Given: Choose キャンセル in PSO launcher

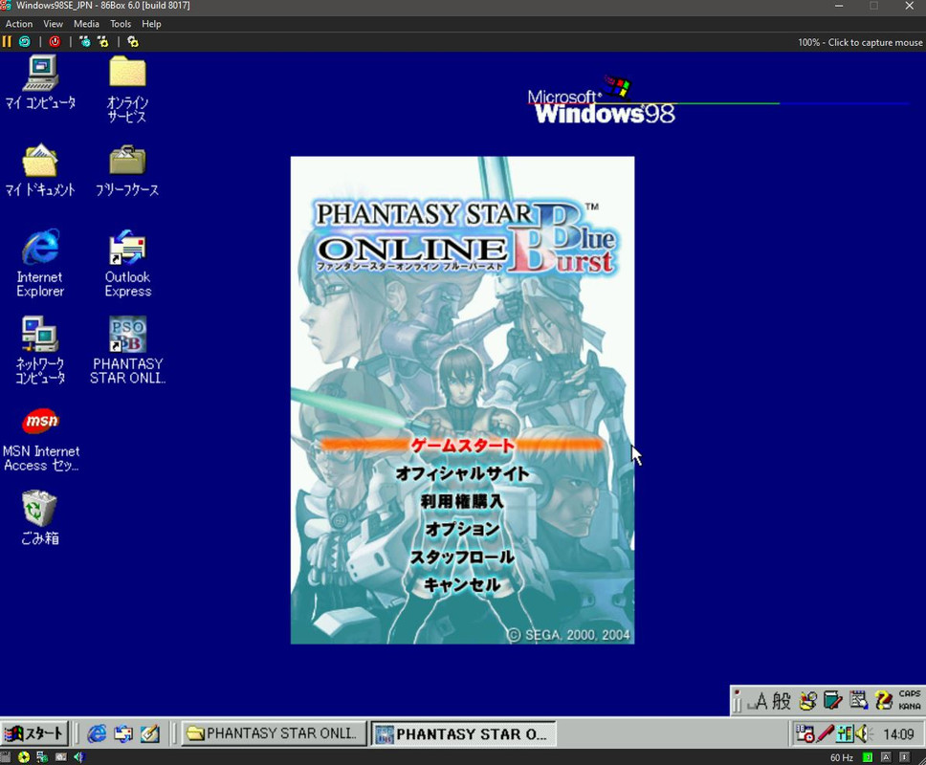Looking at the screenshot, I should (x=462, y=584).
